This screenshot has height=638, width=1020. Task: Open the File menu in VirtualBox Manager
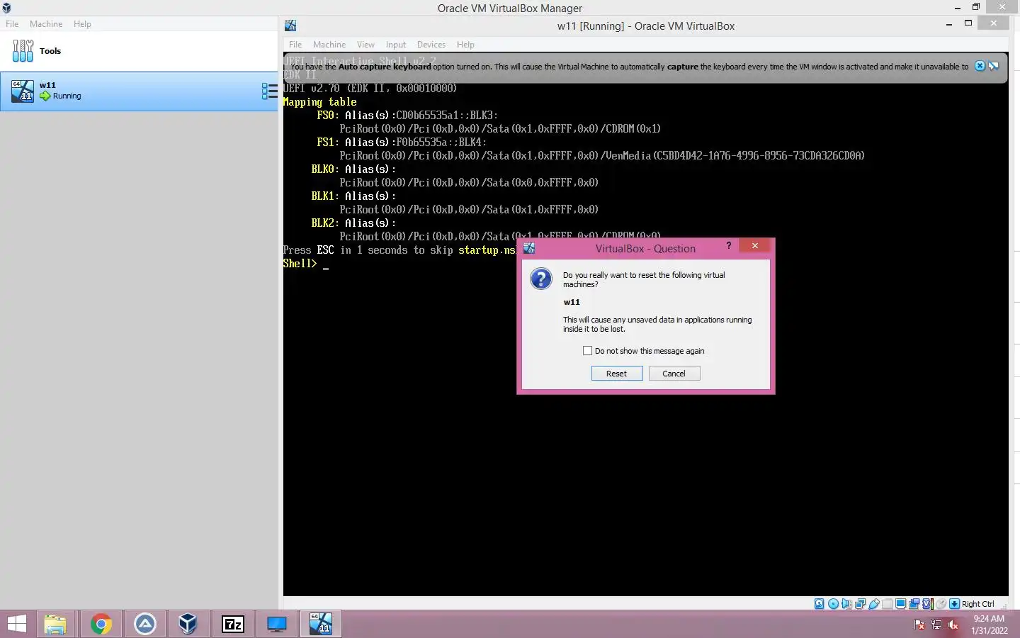pyautogui.click(x=12, y=23)
